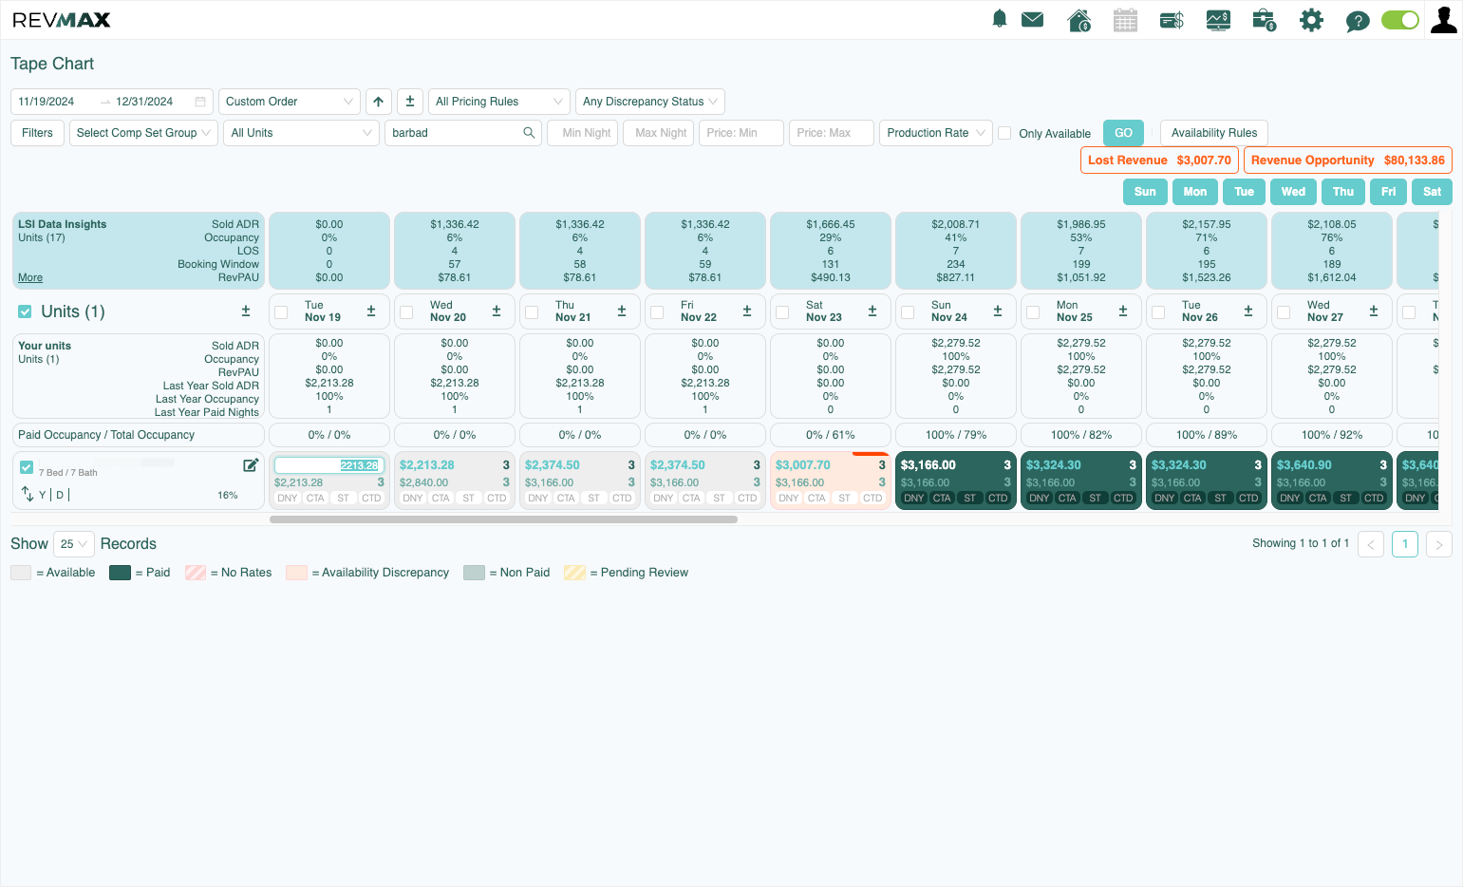Screen dimensions: 1463x887
Task: Open the Any Discrepancy Status dropdown
Action: point(650,102)
